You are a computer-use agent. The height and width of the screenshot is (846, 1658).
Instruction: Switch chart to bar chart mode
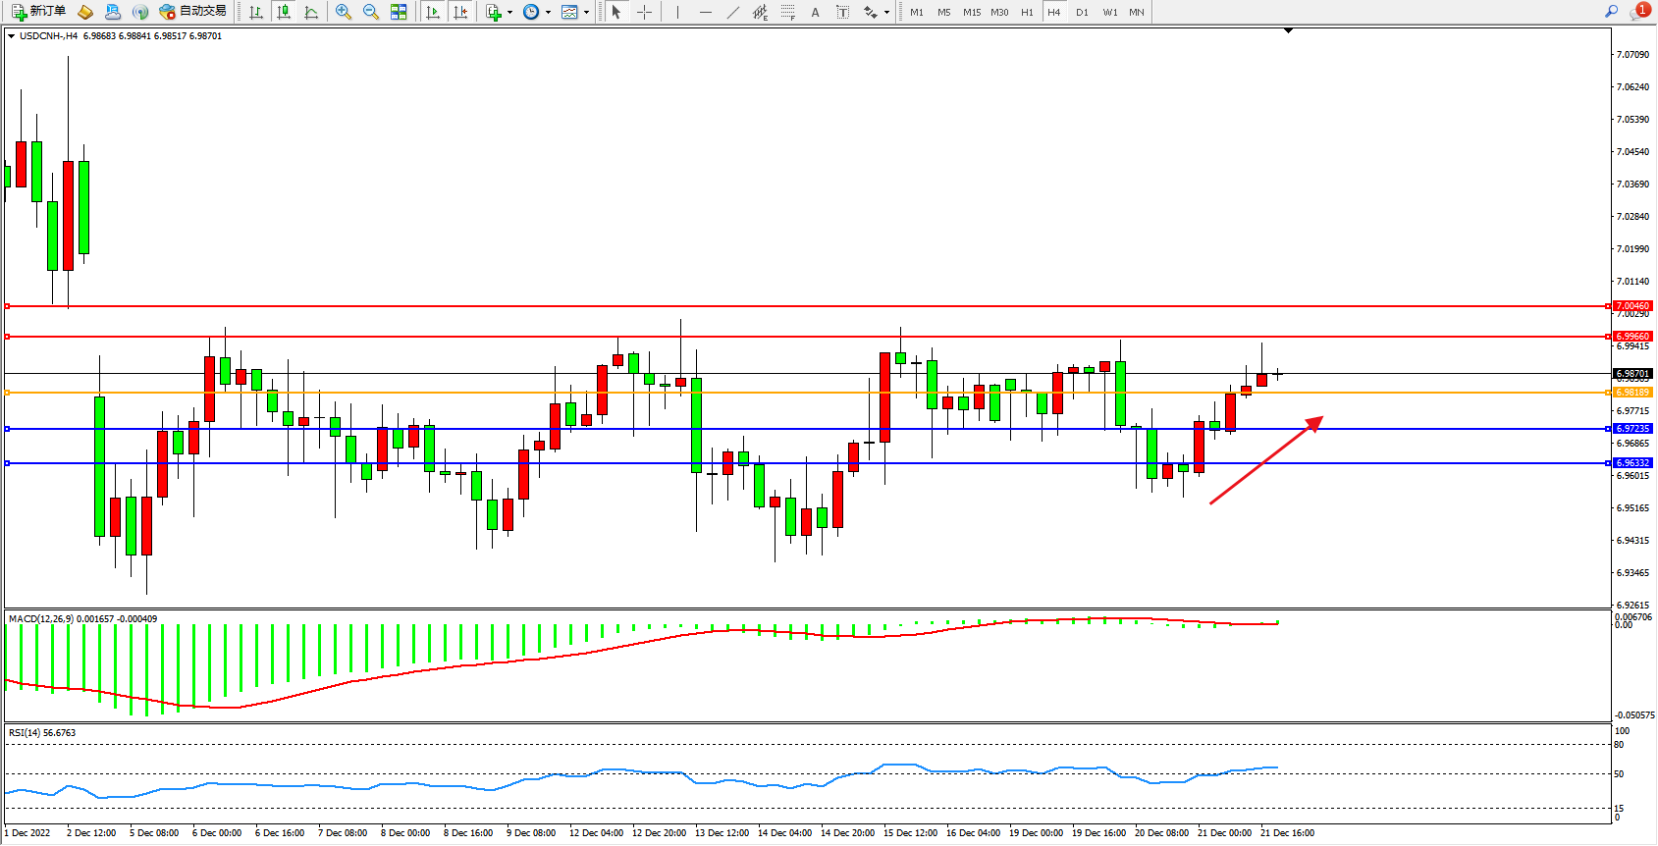pos(256,12)
